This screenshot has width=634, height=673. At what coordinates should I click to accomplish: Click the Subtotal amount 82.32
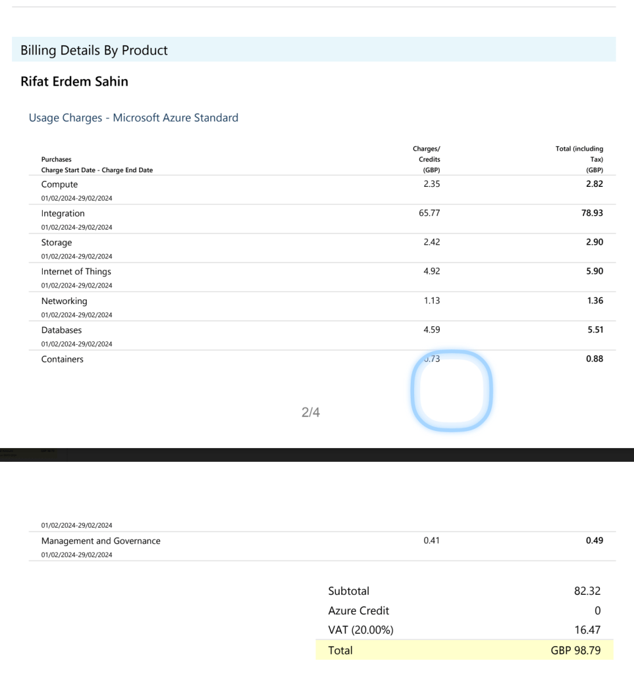[587, 591]
